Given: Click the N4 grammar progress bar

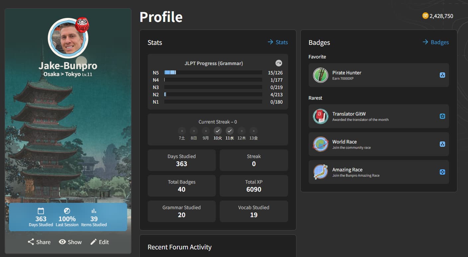Looking at the screenshot, I should click(213, 80).
